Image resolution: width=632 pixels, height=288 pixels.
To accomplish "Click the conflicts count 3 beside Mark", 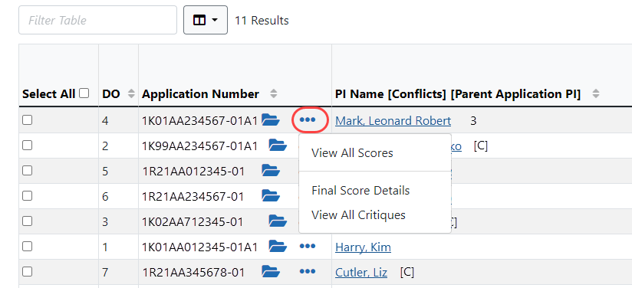I will (x=473, y=120).
